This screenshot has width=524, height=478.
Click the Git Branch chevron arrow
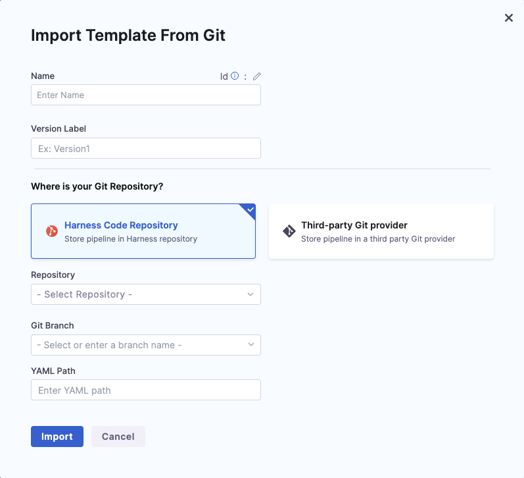point(250,345)
